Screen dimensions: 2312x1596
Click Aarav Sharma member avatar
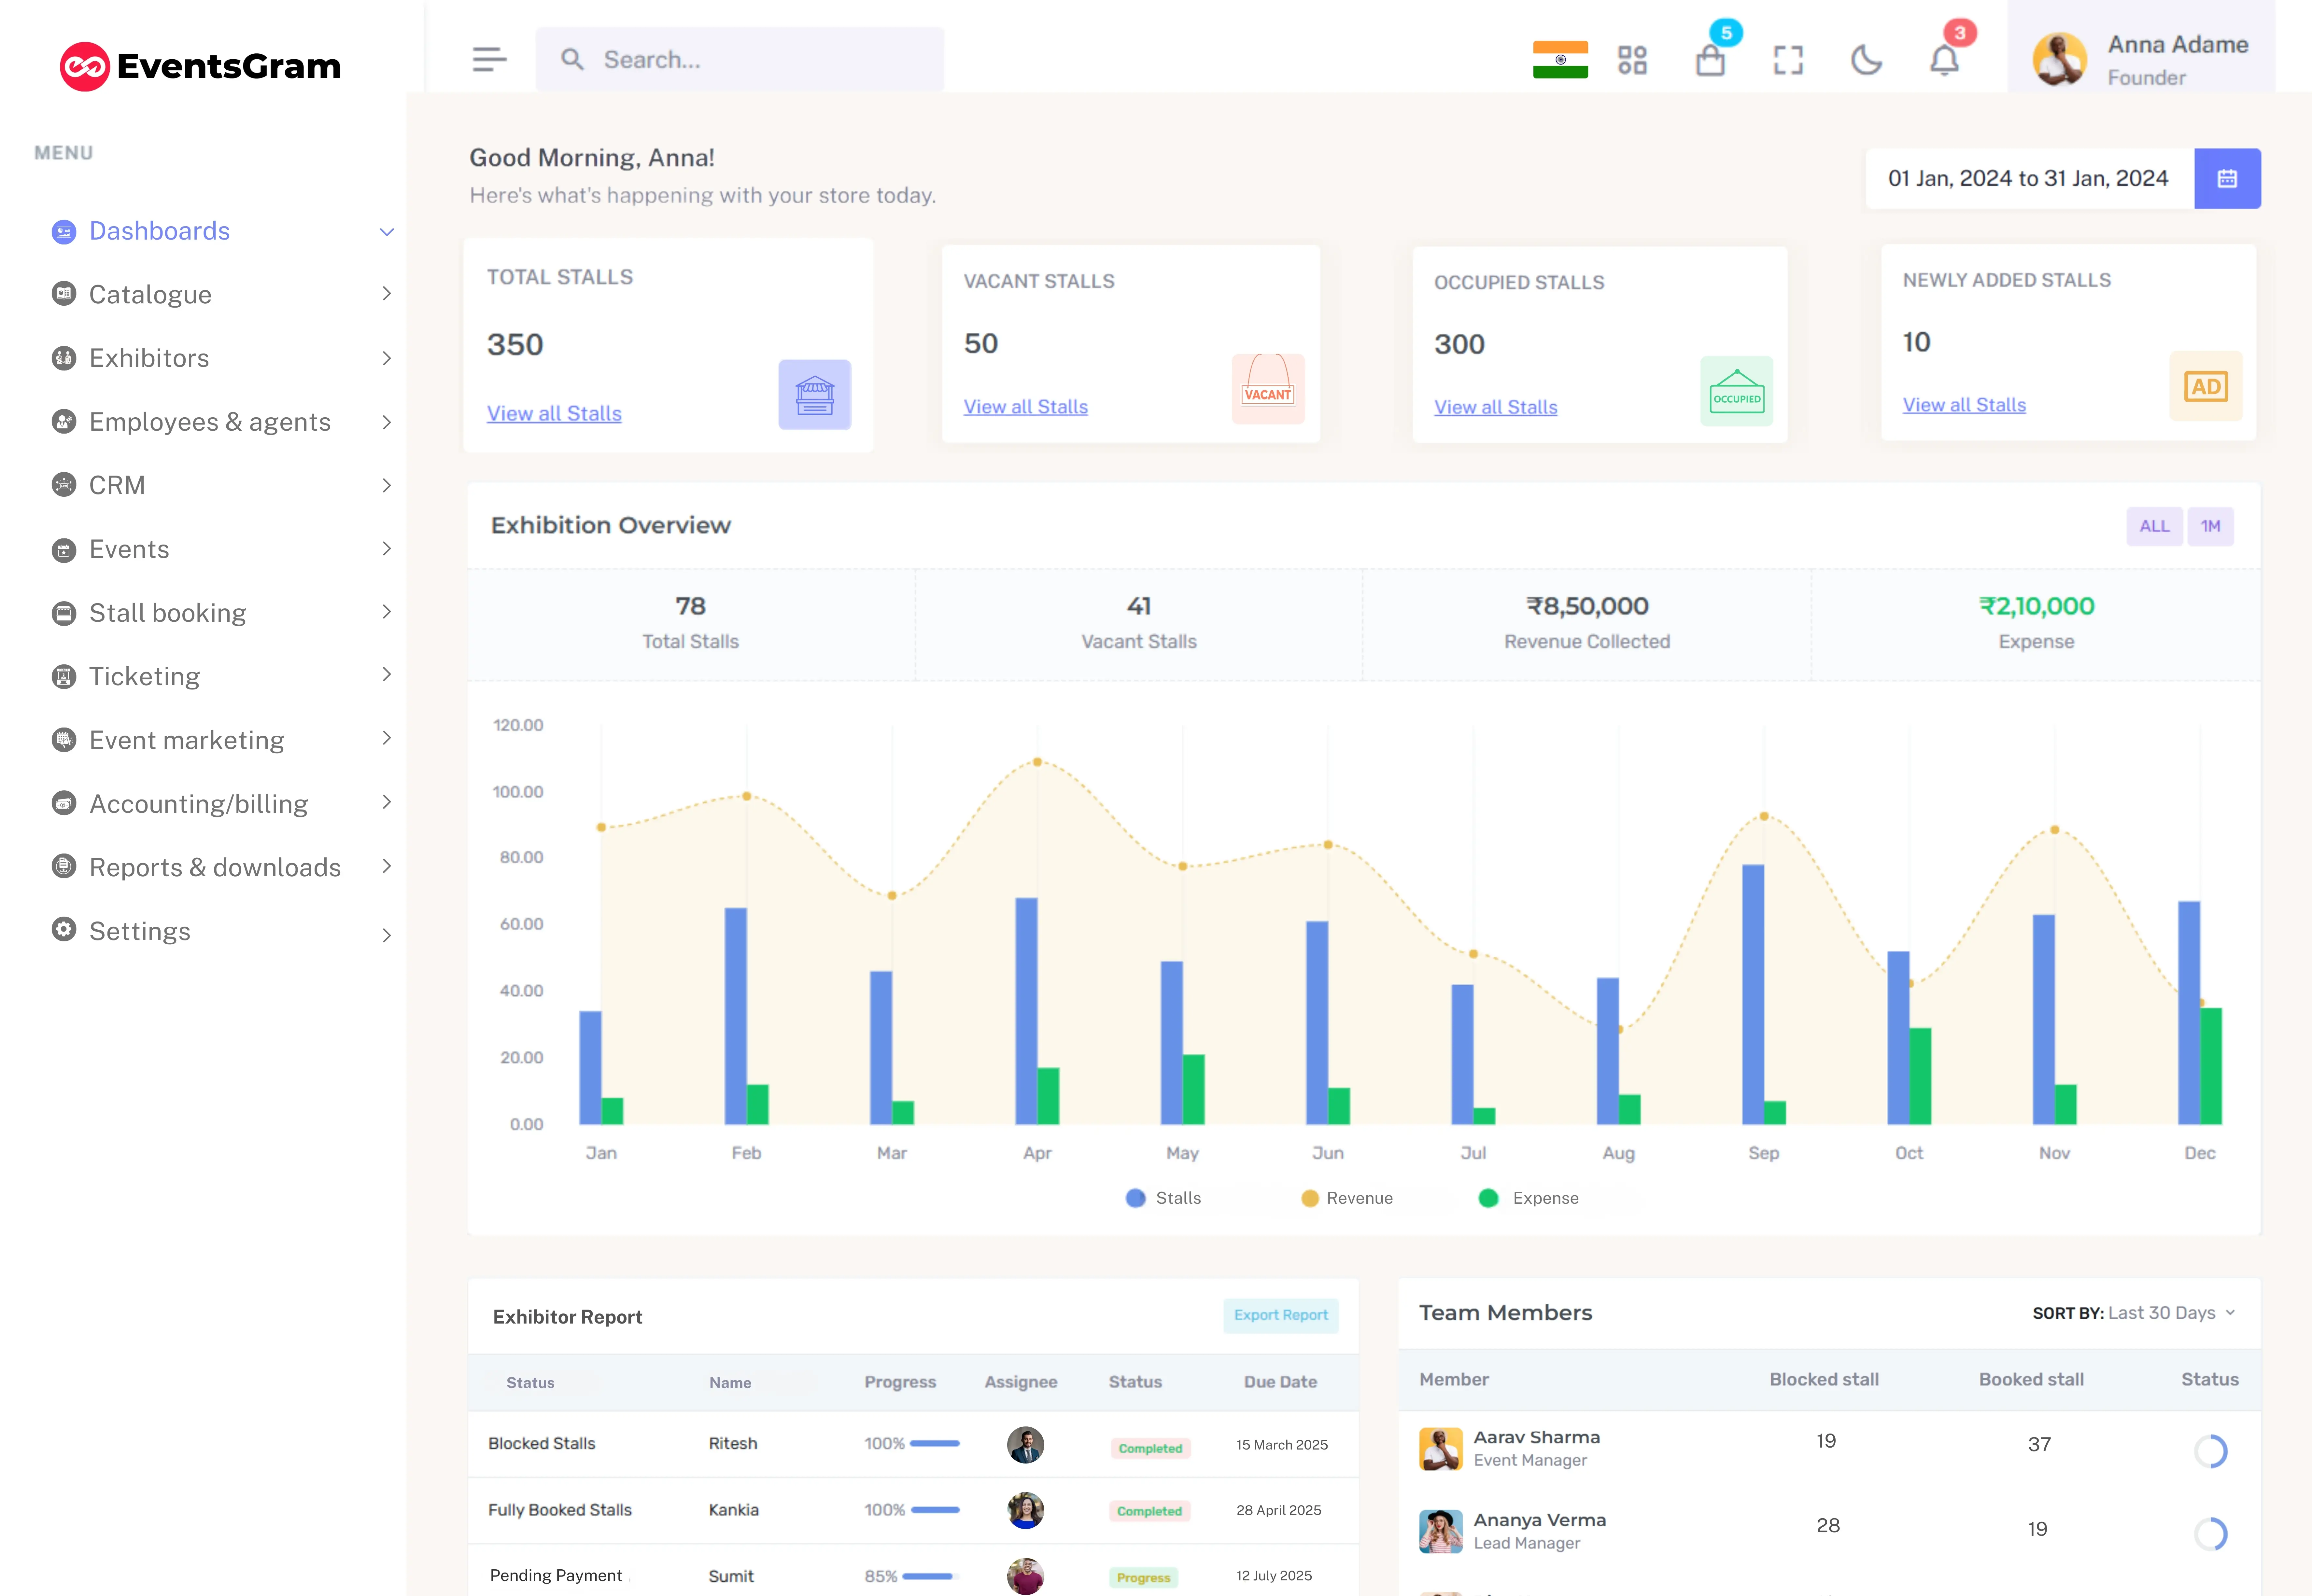point(1441,1449)
